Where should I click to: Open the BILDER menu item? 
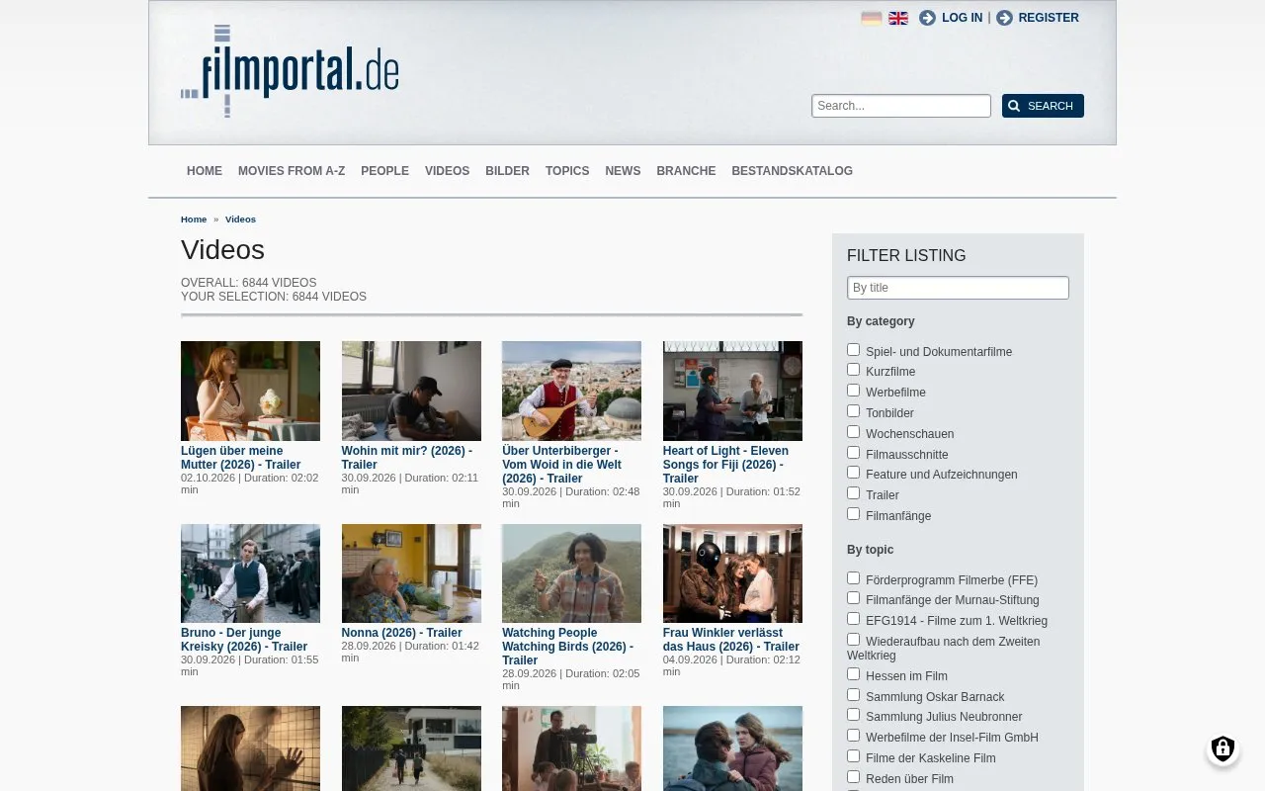click(x=507, y=171)
